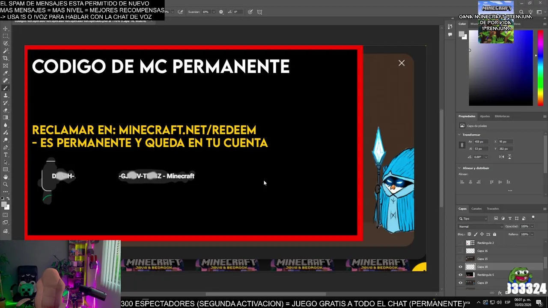Select the Zoom tool

click(x=6, y=184)
